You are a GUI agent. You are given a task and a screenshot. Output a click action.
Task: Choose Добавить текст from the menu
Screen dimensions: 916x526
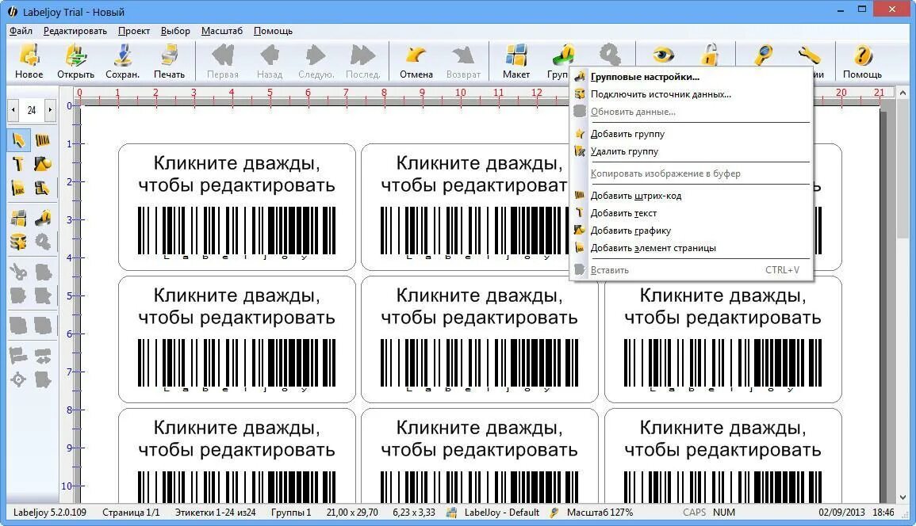[692, 213]
